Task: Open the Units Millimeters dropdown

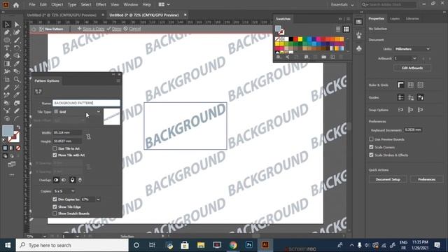Action: point(412,49)
